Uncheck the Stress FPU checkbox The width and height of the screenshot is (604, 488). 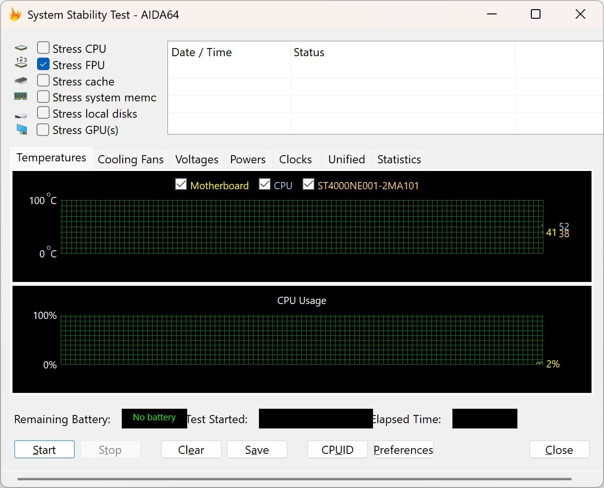43,64
